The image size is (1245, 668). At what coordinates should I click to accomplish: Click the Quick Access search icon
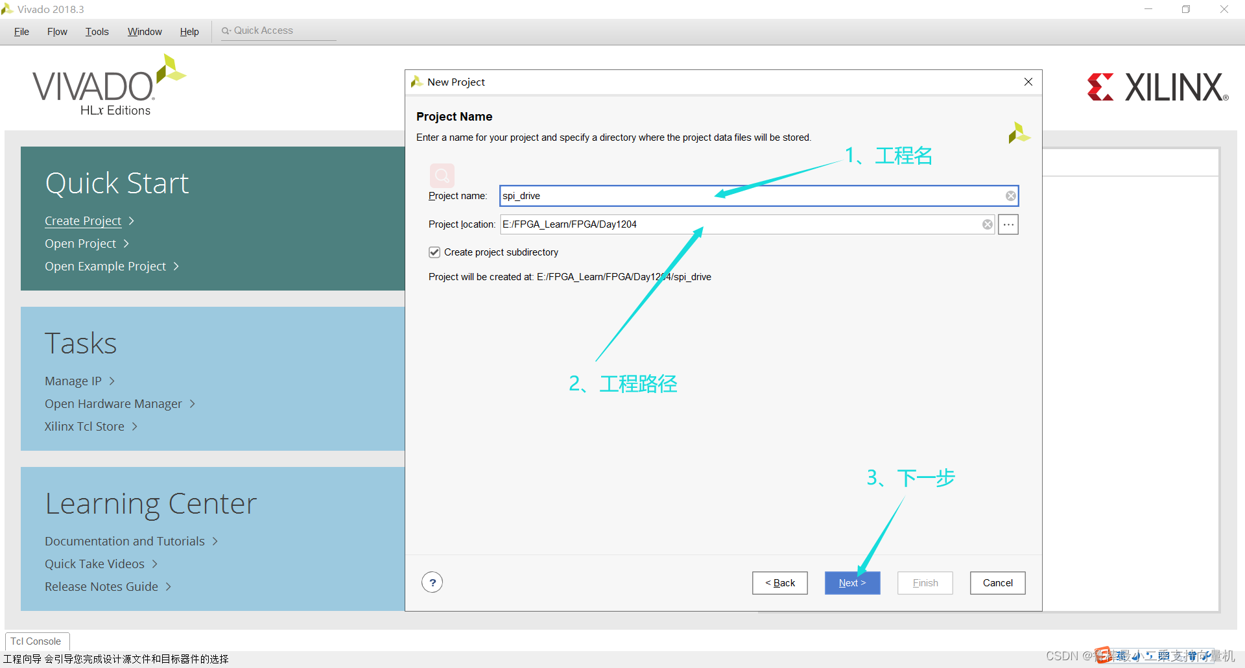[226, 30]
